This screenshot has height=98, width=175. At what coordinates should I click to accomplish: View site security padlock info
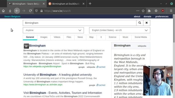pos(42,11)
